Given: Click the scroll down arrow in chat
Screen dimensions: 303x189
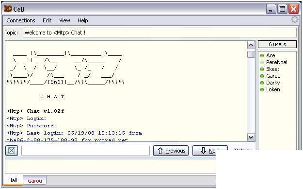Looking at the screenshot, I should (x=251, y=137).
